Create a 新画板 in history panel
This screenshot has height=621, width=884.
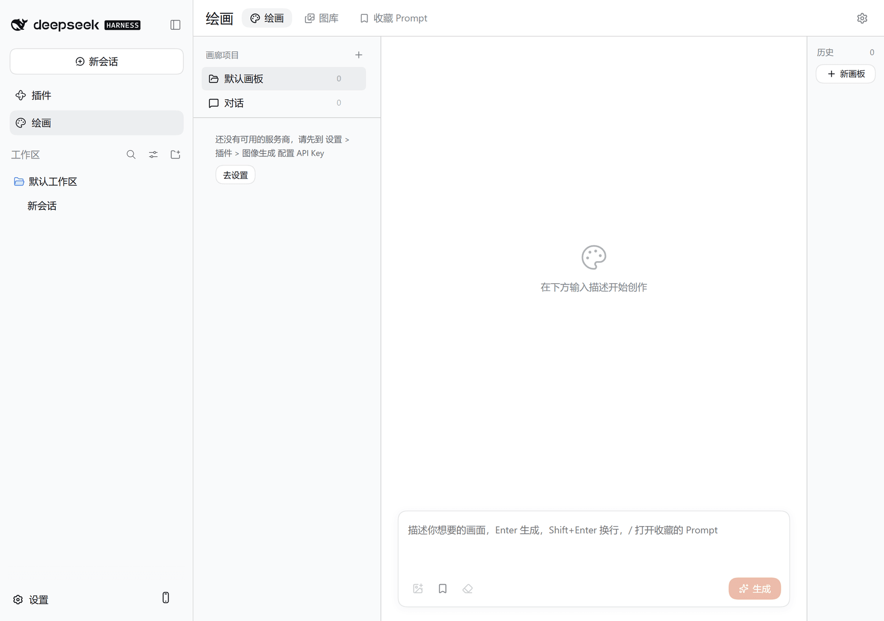[845, 74]
